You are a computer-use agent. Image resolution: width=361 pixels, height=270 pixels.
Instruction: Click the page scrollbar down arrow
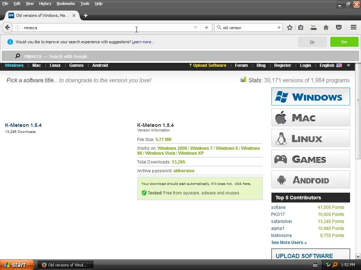coord(358,256)
